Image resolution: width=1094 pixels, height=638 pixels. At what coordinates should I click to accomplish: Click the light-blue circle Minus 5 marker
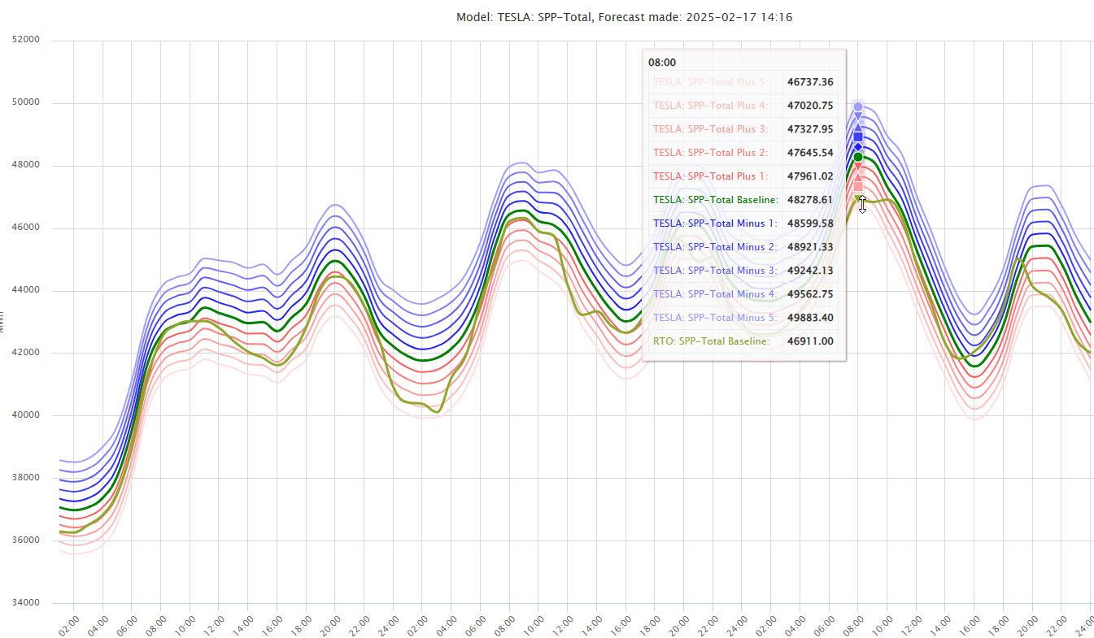tap(858, 106)
